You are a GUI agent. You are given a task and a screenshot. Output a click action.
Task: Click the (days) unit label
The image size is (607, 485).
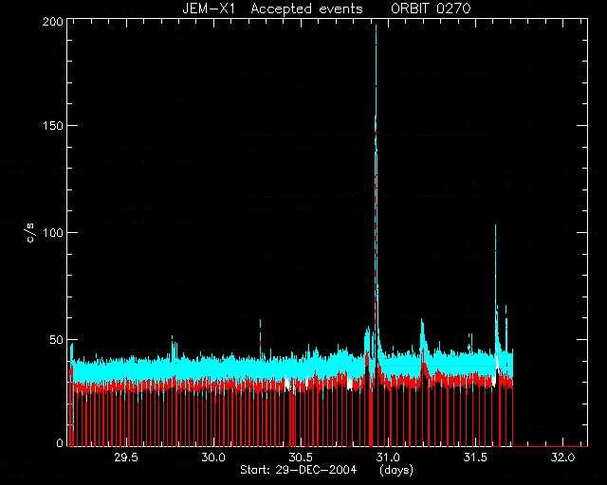coord(396,470)
